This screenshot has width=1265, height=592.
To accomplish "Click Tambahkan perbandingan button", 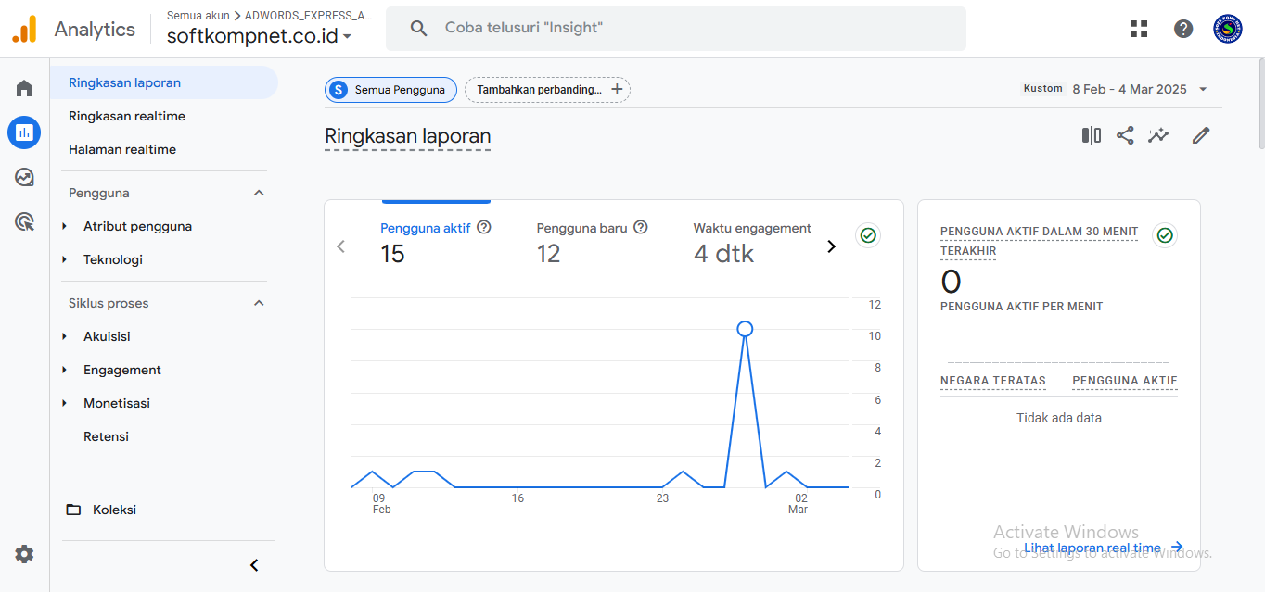I will click(x=547, y=90).
